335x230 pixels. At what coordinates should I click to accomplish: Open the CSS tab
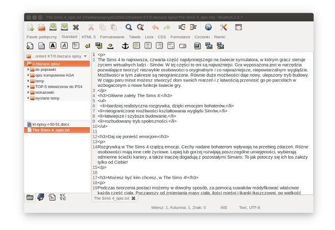tap(162, 37)
